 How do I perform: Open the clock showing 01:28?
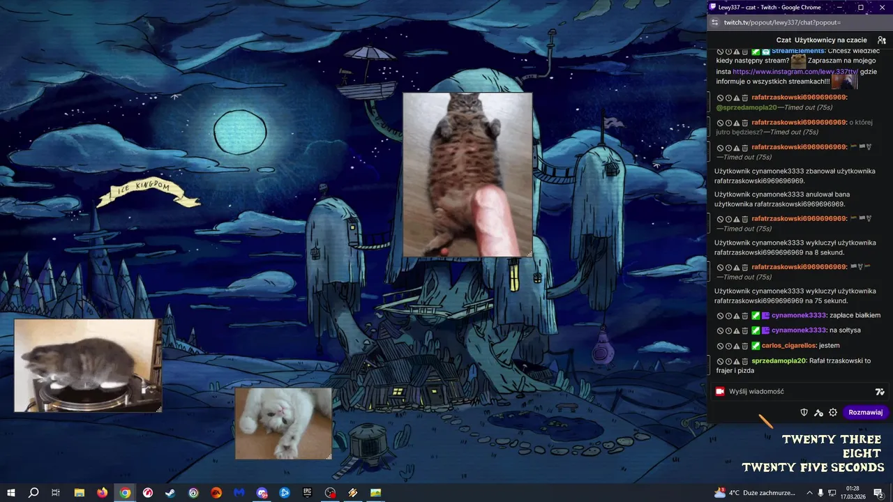tap(853, 493)
